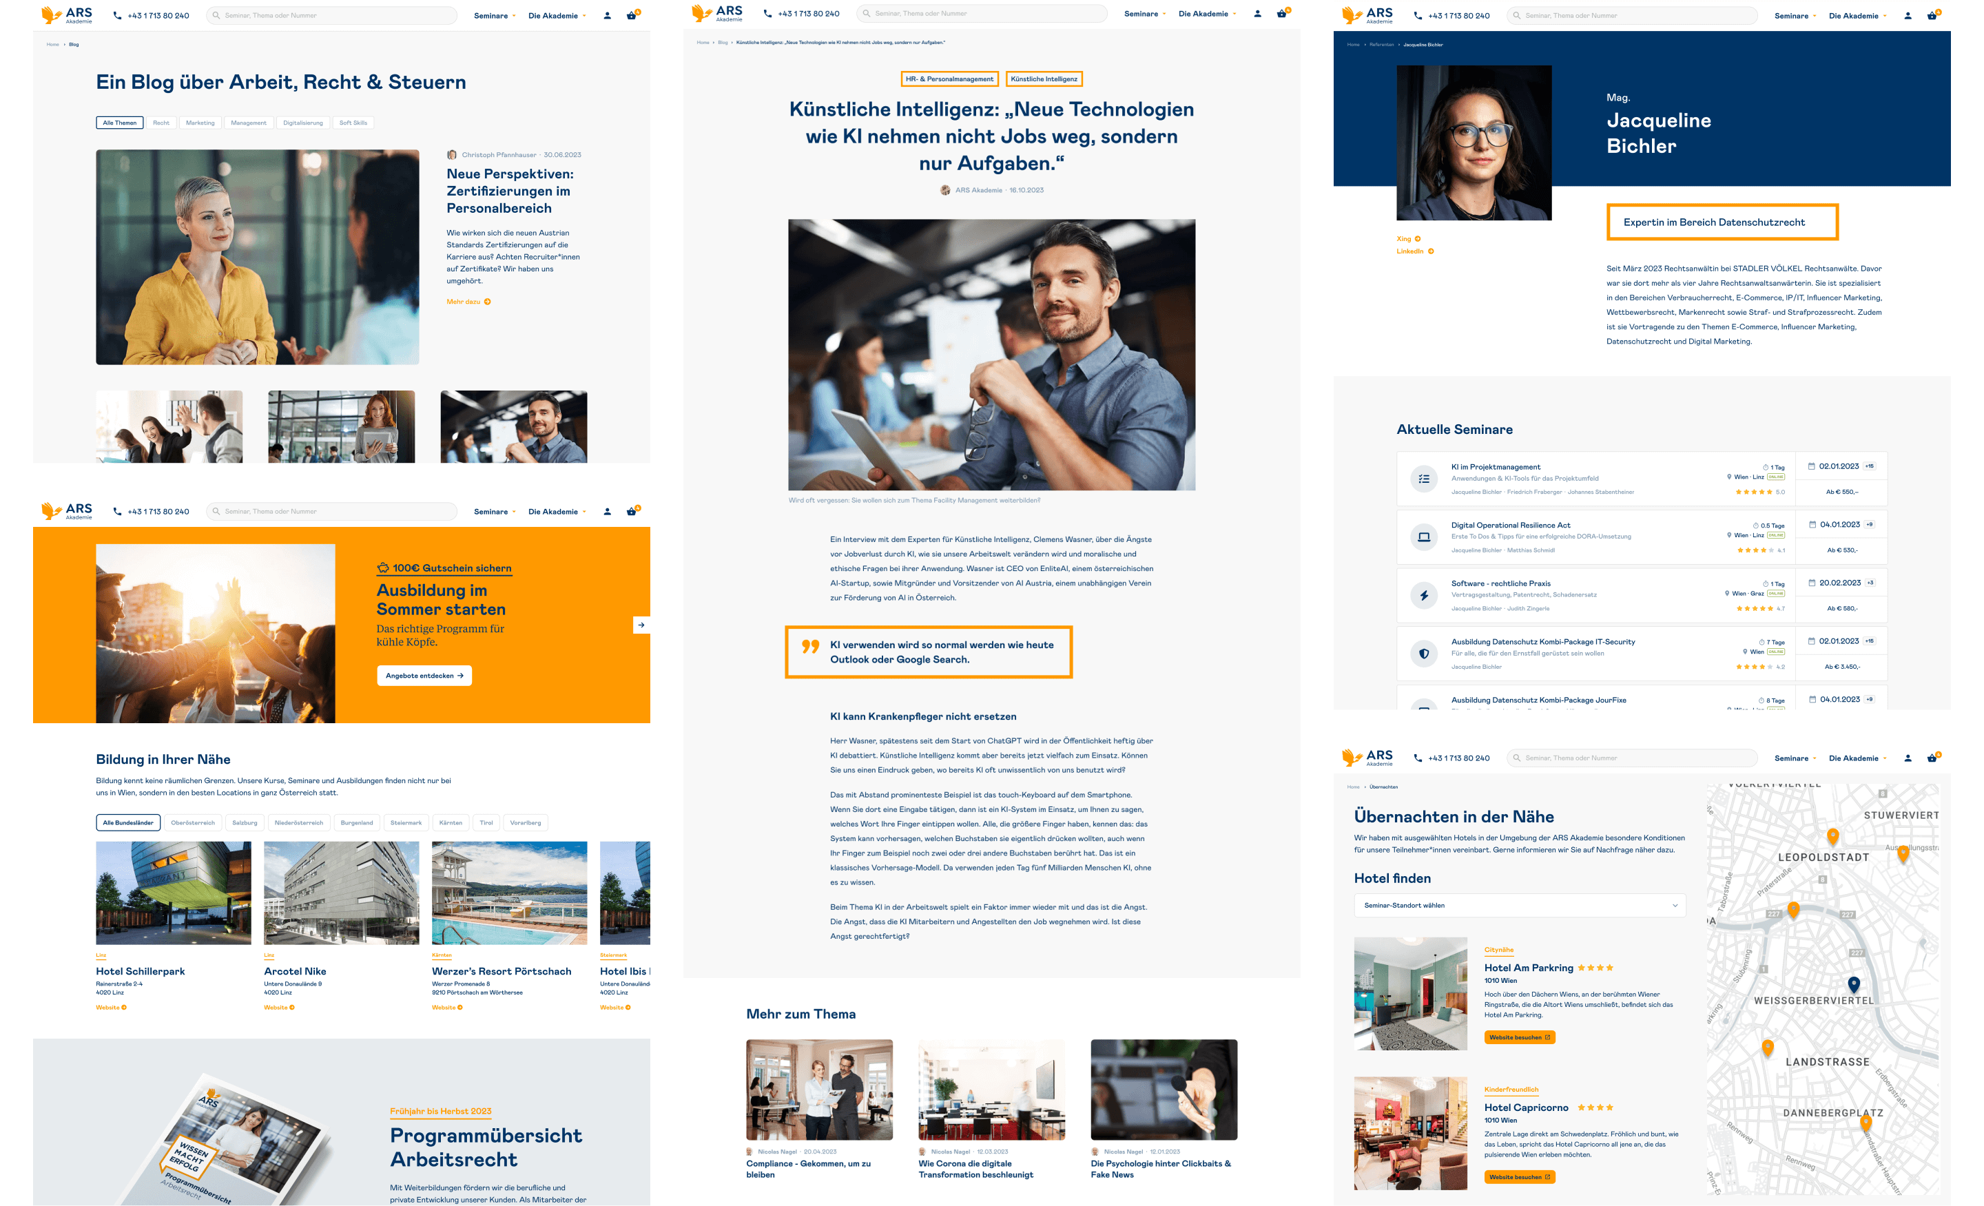Expand the +15 dates badge for KI im Projektmanagement
Image resolution: width=1984 pixels, height=1206 pixels.
[x=1870, y=466]
